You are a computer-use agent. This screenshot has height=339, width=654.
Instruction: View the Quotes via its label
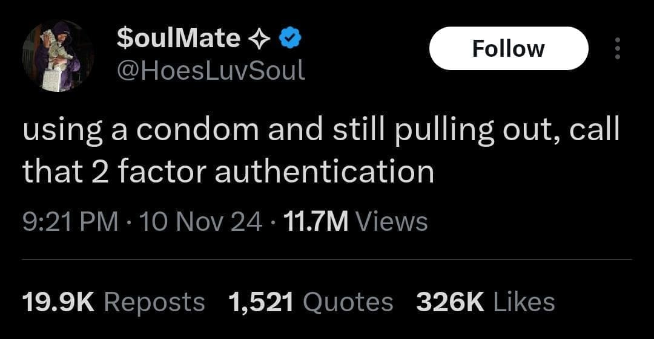[x=348, y=302]
